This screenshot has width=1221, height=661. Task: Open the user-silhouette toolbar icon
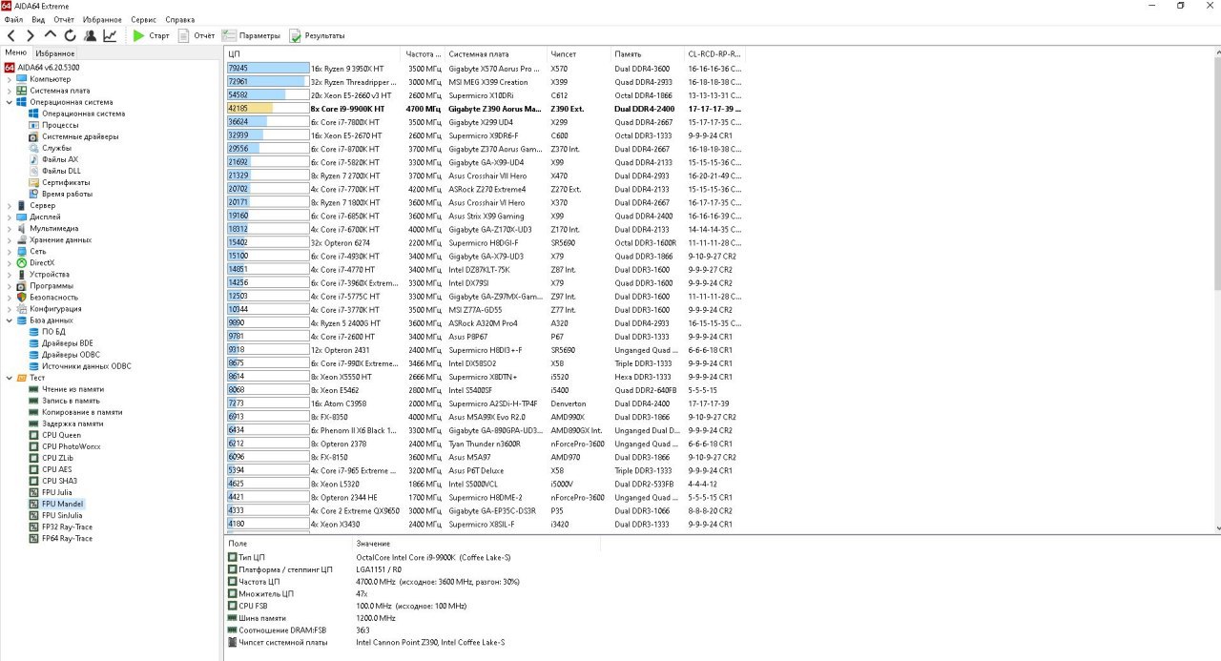point(90,35)
